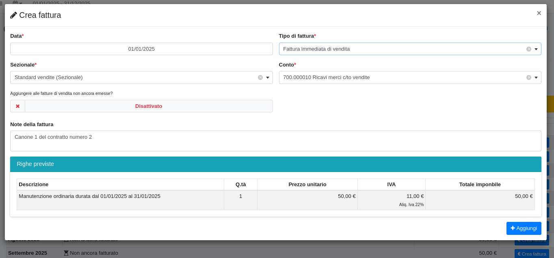554x258 pixels.
Task: Clear the Tipo di fattura selection
Action: [528, 49]
